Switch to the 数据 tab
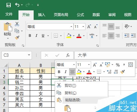 tap(96, 15)
